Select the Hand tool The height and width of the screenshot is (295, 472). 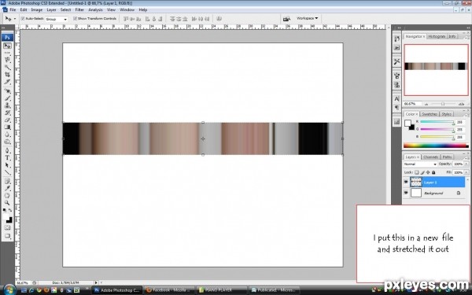tap(7, 196)
